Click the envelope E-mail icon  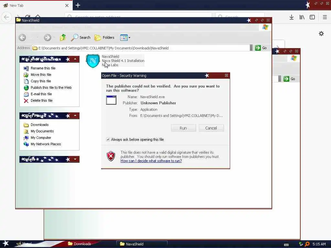26,94
